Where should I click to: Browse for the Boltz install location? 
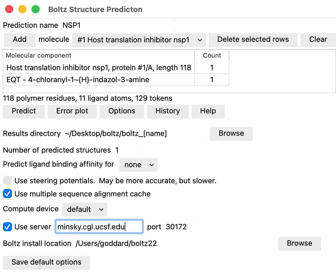[299, 243]
